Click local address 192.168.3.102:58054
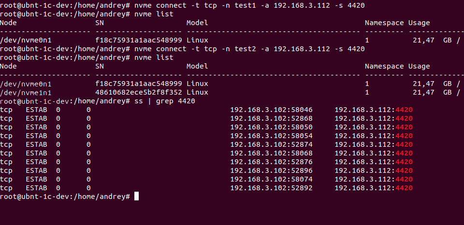 [271, 136]
